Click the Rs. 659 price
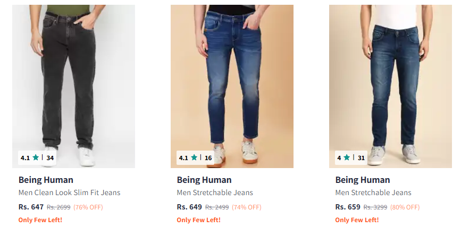Viewport: 461px width, 237px height. (348, 207)
